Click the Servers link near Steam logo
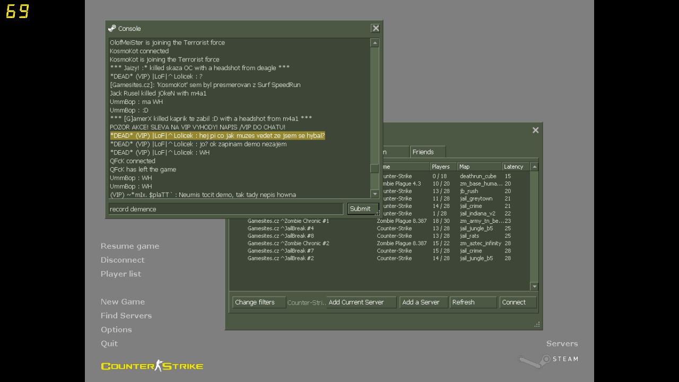The image size is (679, 382). click(562, 343)
